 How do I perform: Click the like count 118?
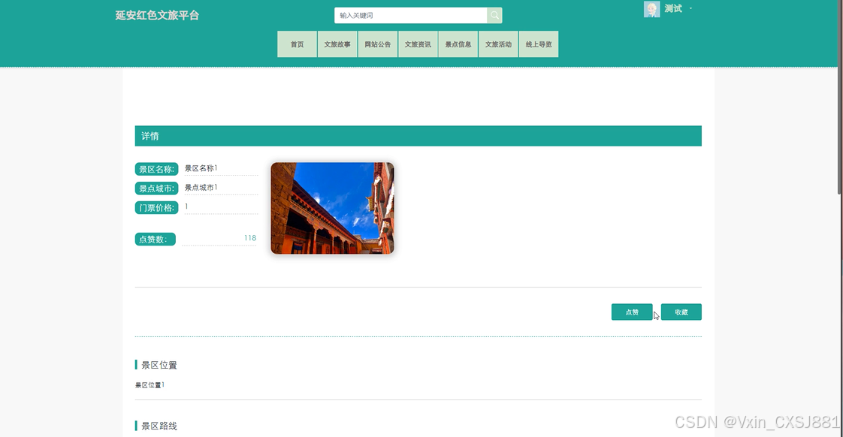click(x=250, y=237)
